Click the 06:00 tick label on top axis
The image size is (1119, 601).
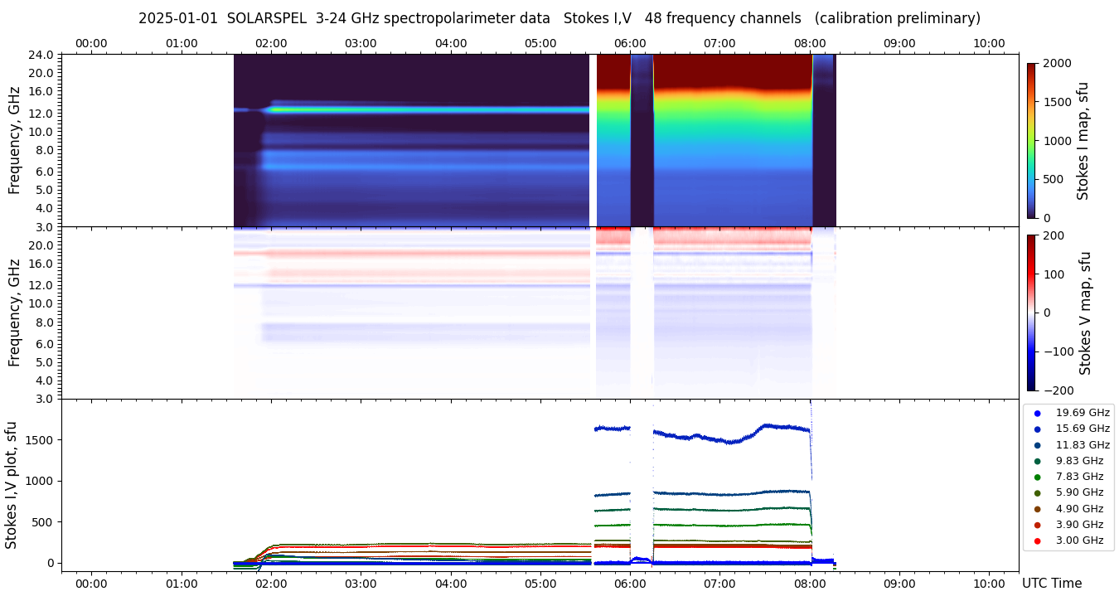[x=630, y=43]
